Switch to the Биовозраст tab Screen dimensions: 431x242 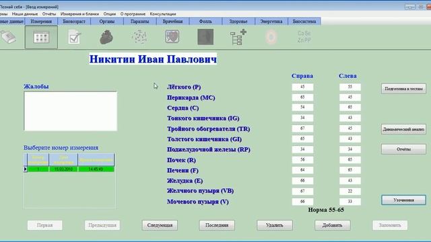[x=74, y=21]
